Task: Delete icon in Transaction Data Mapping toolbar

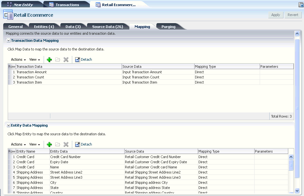Action: [x=66, y=59]
